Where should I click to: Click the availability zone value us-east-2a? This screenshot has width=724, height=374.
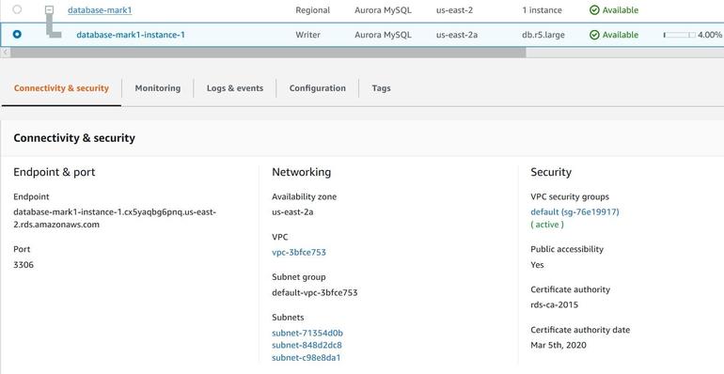coord(292,212)
